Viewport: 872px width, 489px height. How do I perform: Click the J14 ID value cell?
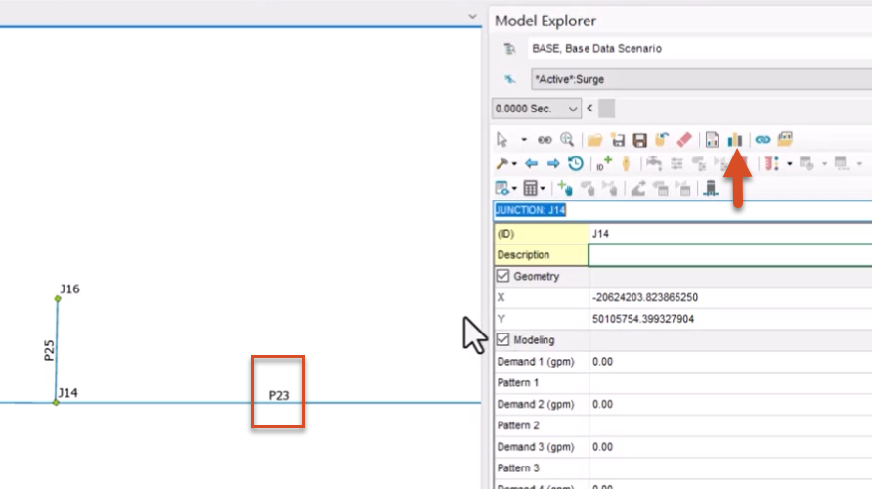730,234
